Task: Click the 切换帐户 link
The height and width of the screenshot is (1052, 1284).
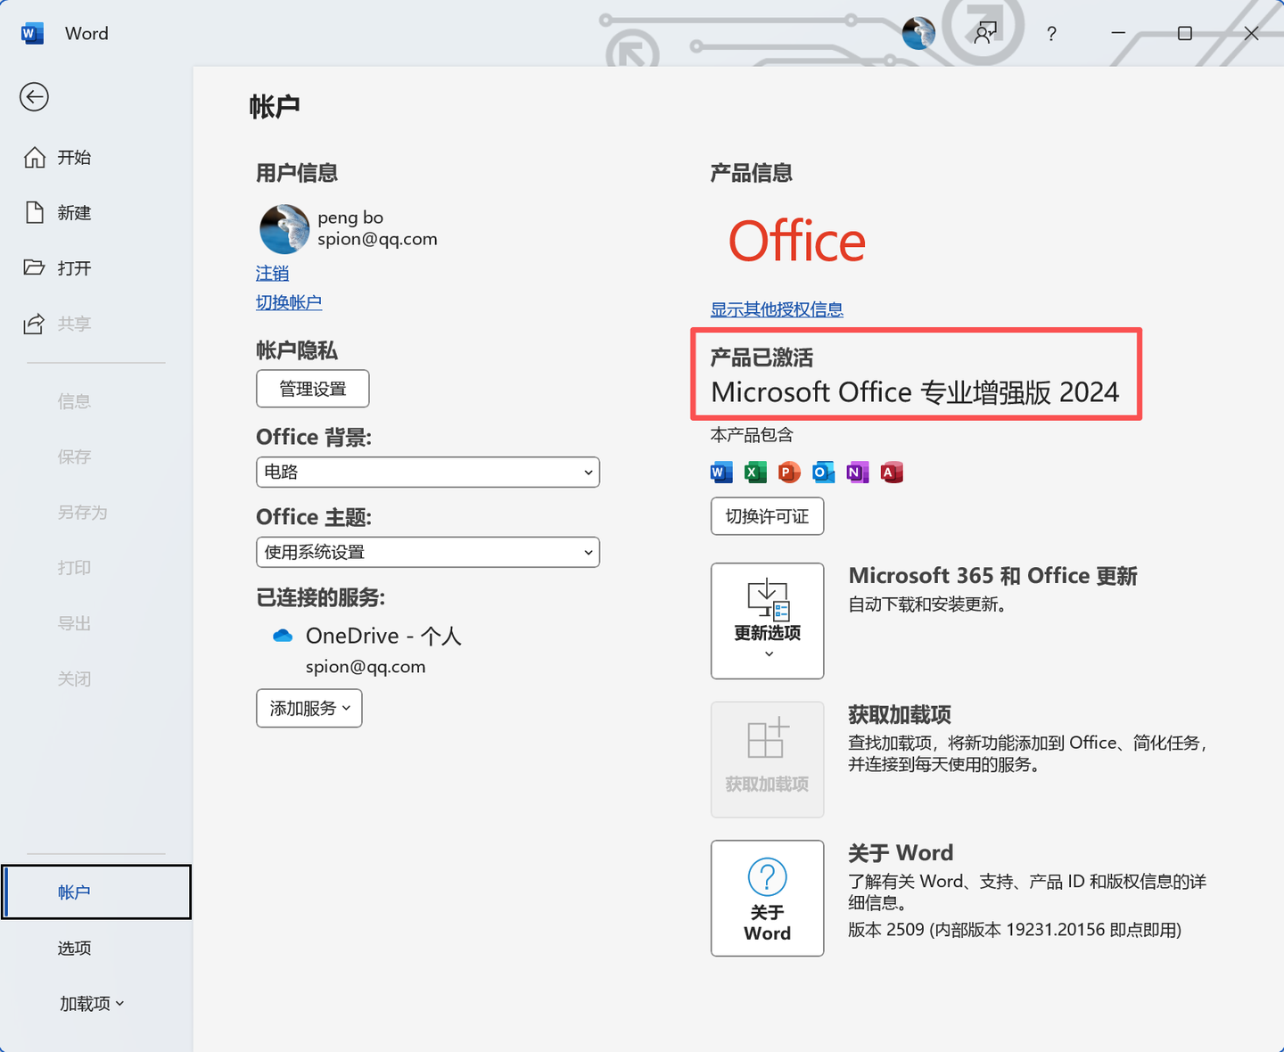Action: point(289,302)
